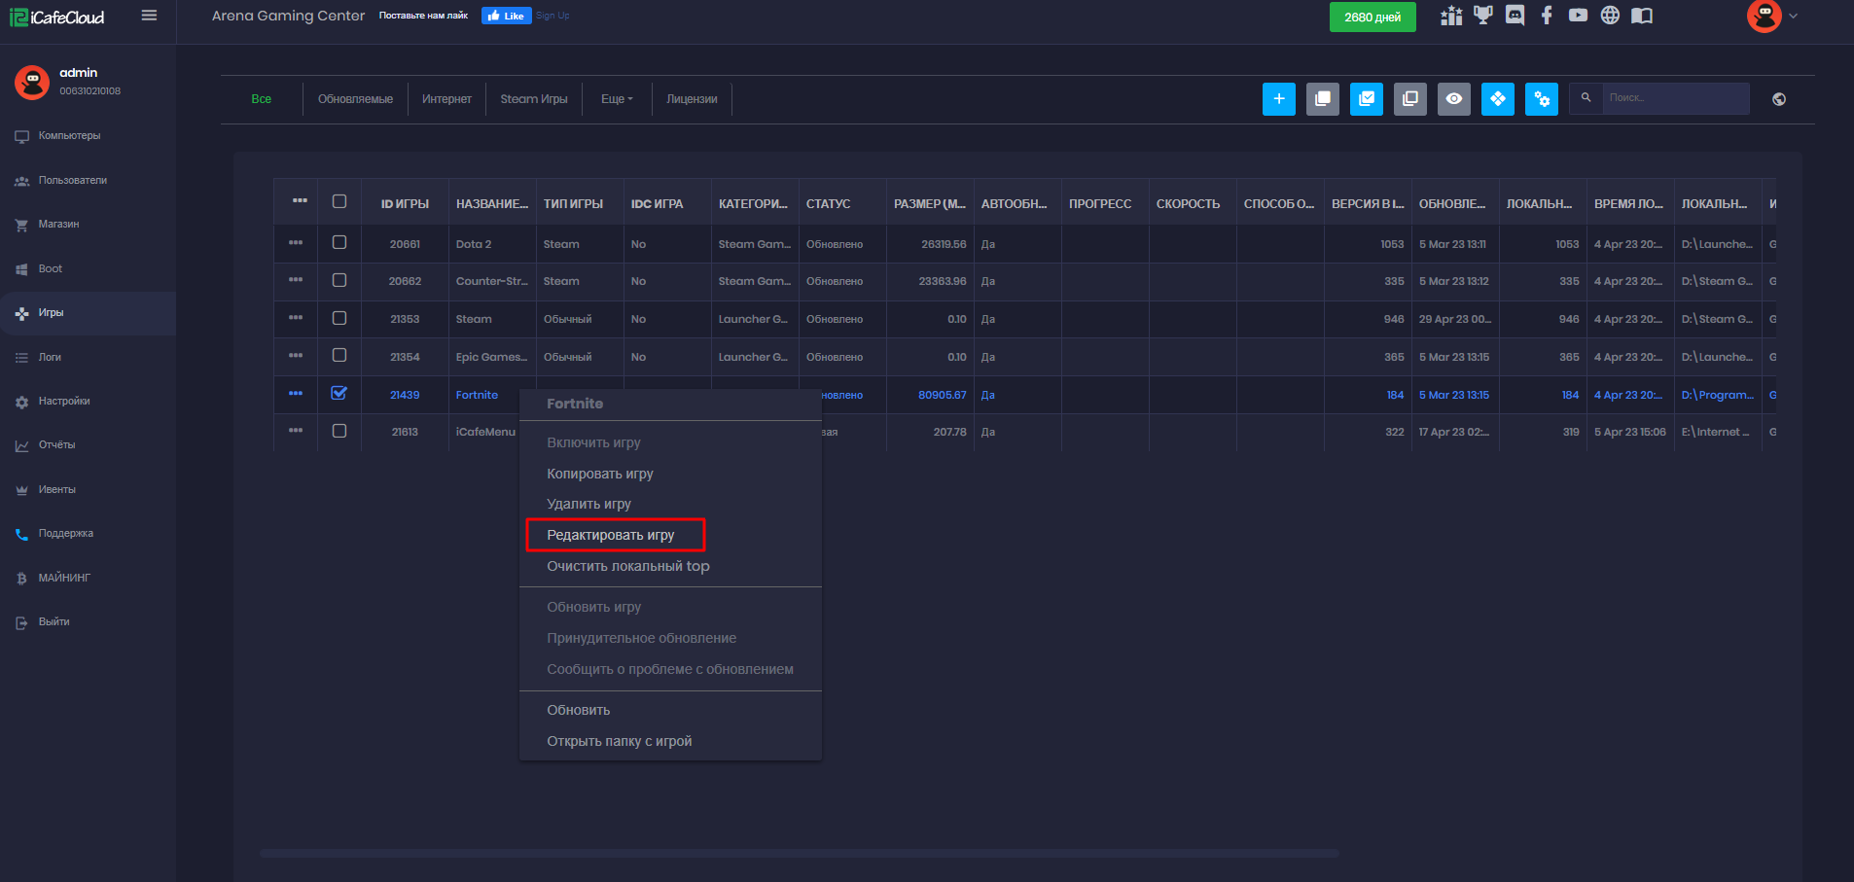The height and width of the screenshot is (882, 1854).
Task: Switch to the Обновляемые tab
Action: coord(355,99)
